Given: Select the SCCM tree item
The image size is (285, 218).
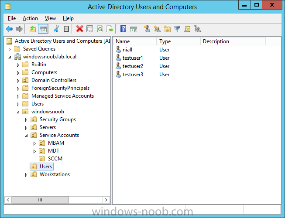Looking at the screenshot, I should click(55, 159).
